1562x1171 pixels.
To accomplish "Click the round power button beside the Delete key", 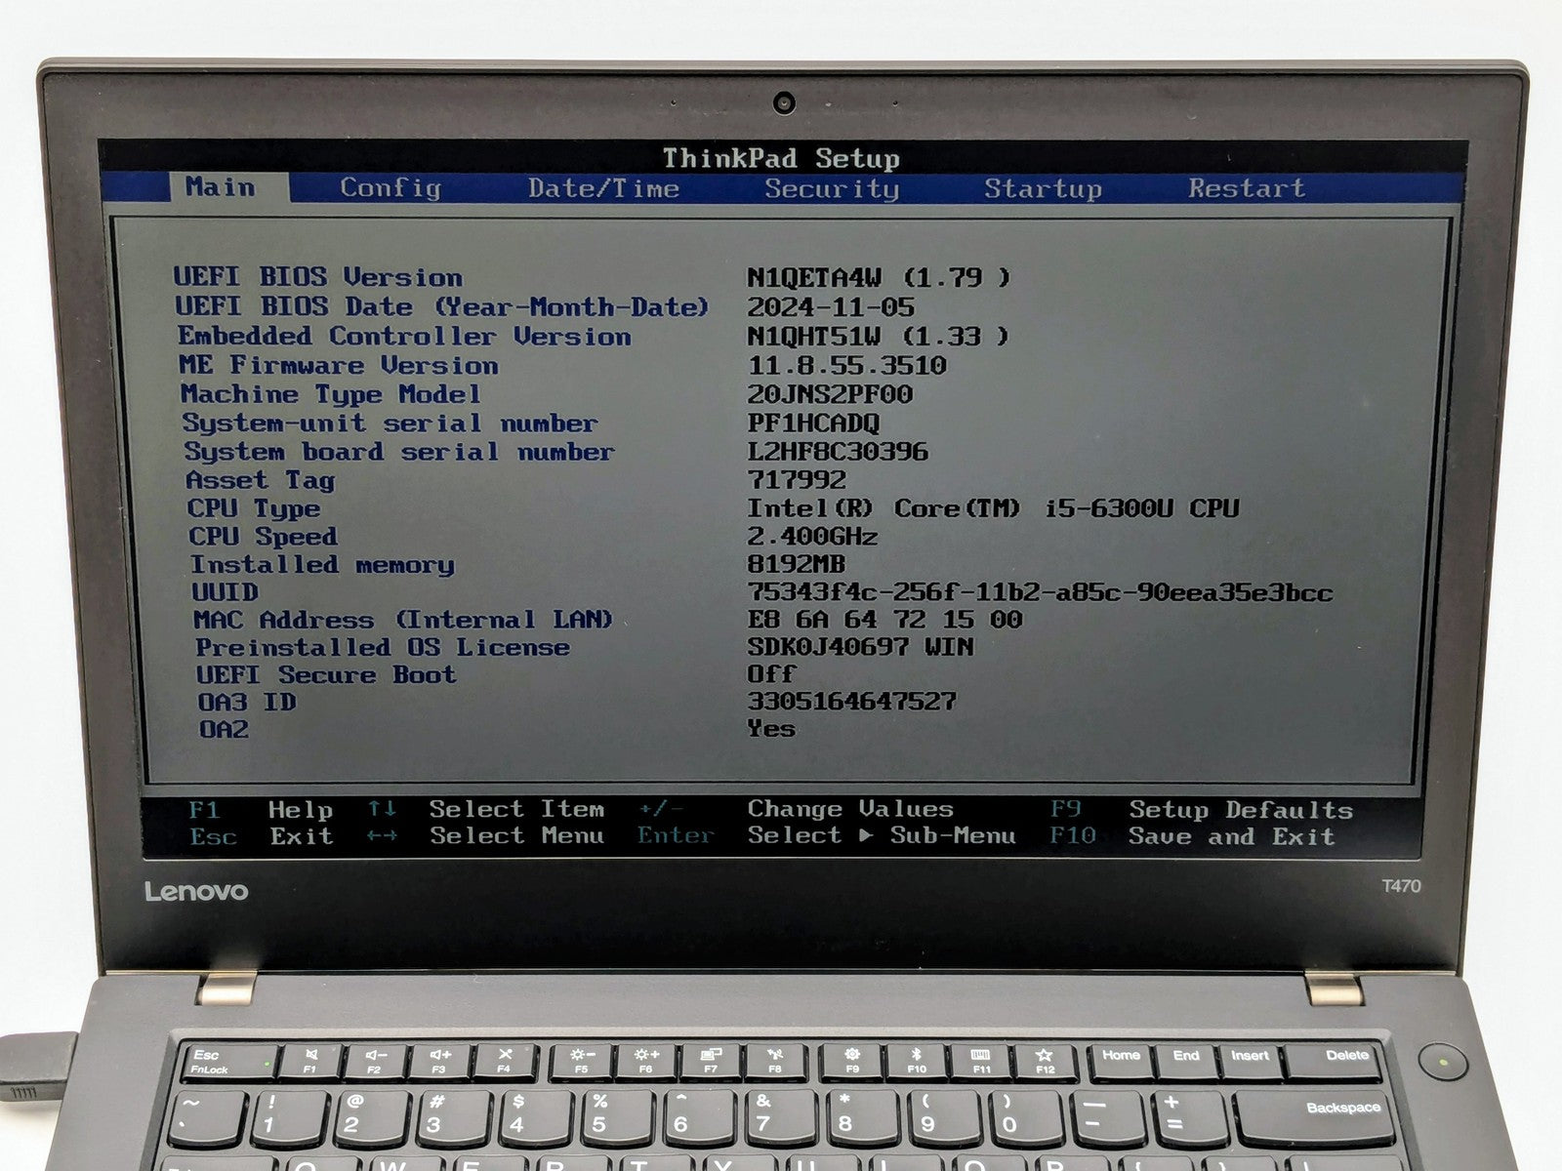I will [1443, 1061].
